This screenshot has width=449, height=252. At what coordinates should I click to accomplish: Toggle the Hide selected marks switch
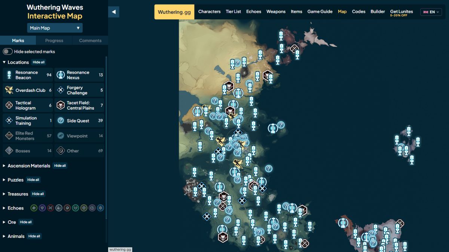(x=8, y=52)
